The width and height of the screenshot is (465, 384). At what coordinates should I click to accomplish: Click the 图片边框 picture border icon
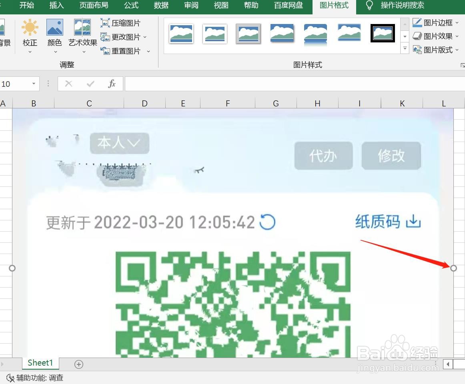click(417, 22)
